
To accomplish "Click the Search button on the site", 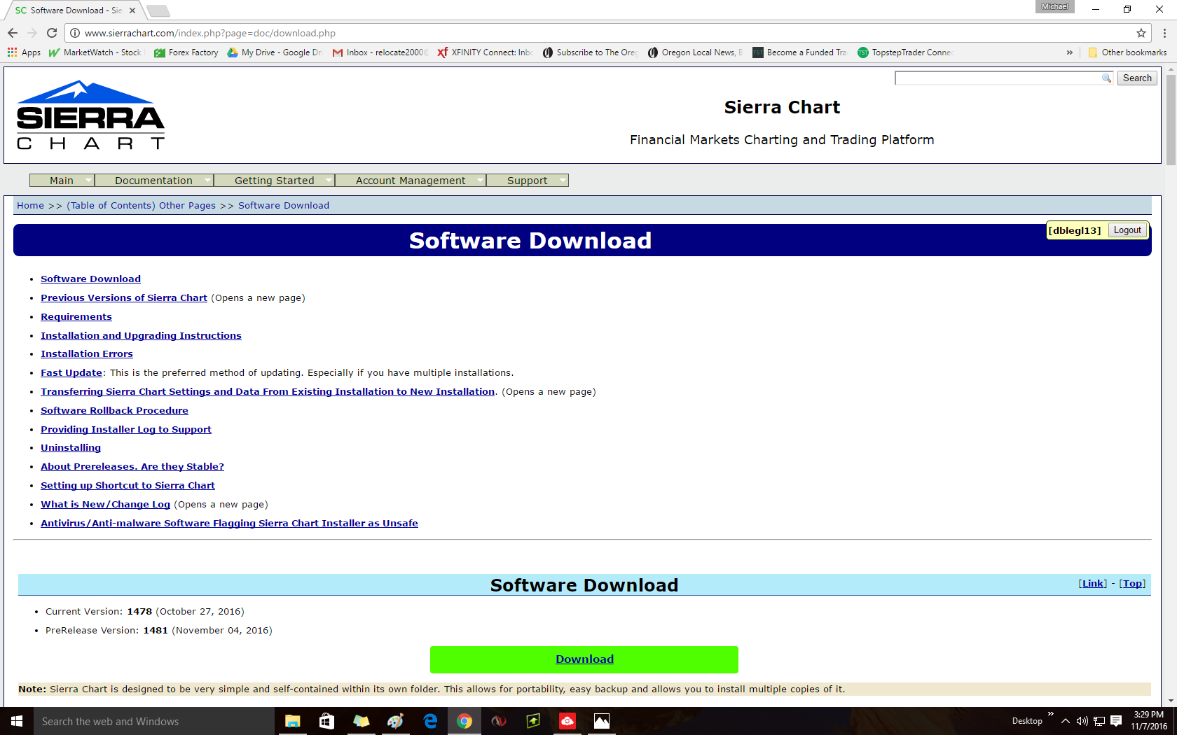I will (x=1137, y=78).
